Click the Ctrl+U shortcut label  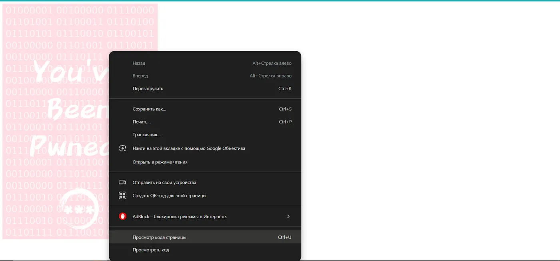[284, 237]
